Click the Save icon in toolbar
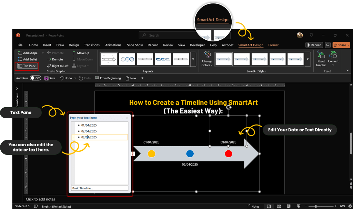 click(50, 78)
